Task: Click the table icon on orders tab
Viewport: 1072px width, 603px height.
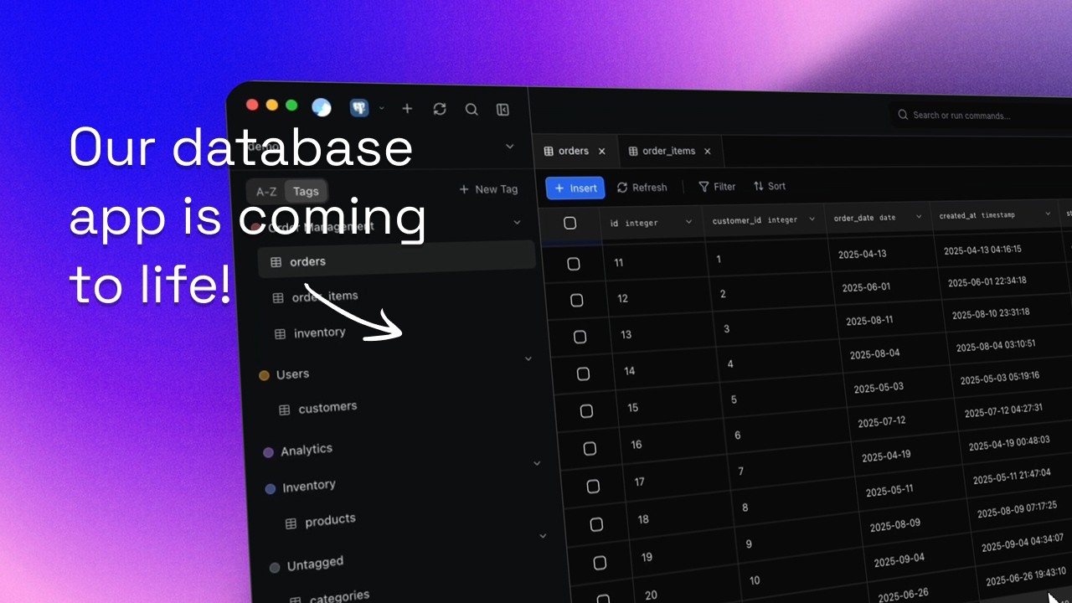Action: [x=549, y=152]
